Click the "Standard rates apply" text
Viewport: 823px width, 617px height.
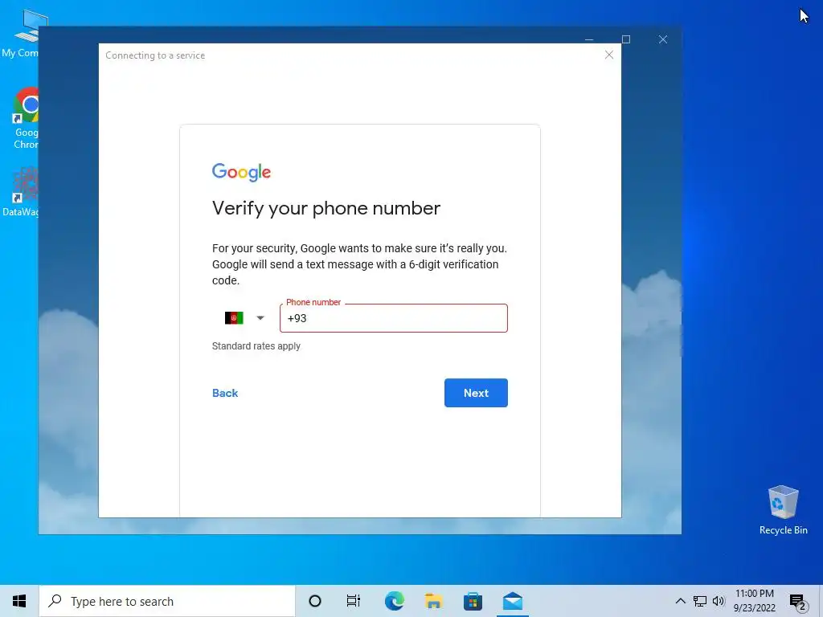click(x=256, y=346)
